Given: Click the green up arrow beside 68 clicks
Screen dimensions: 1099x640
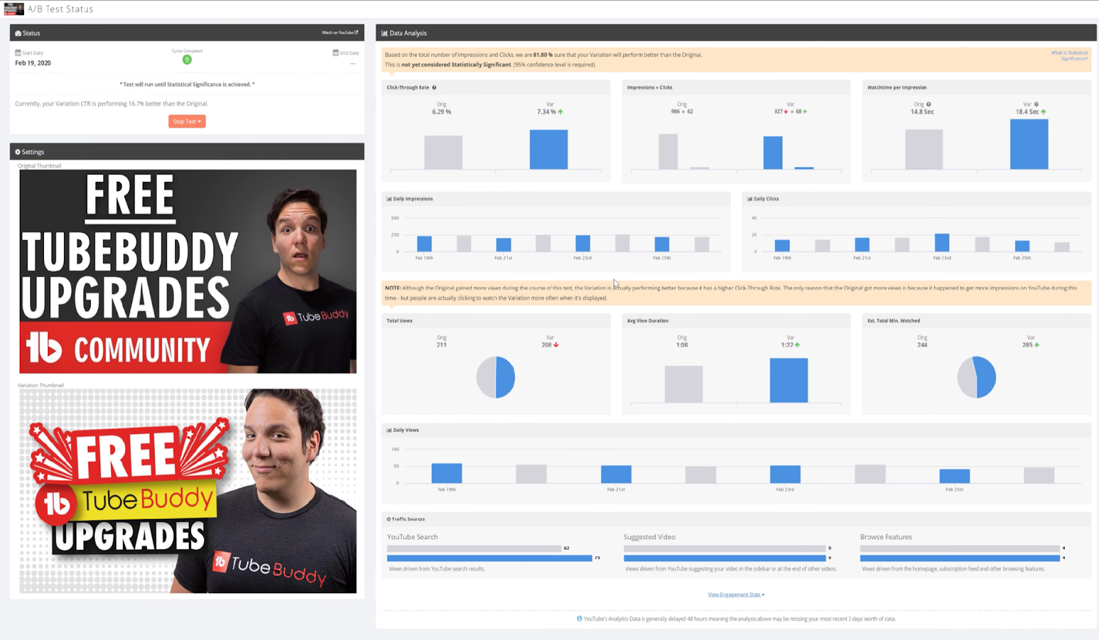Looking at the screenshot, I should click(x=805, y=111).
